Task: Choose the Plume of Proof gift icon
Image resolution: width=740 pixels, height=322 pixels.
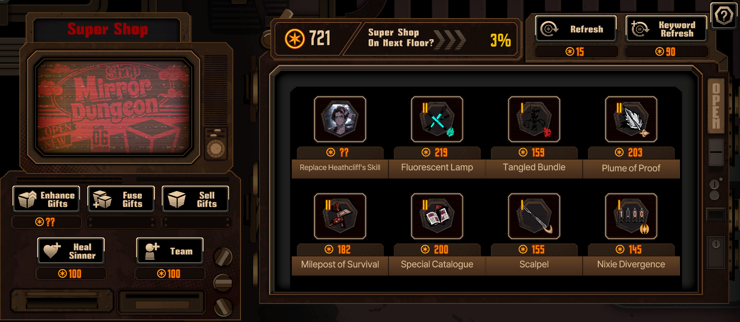Action: click(x=631, y=120)
